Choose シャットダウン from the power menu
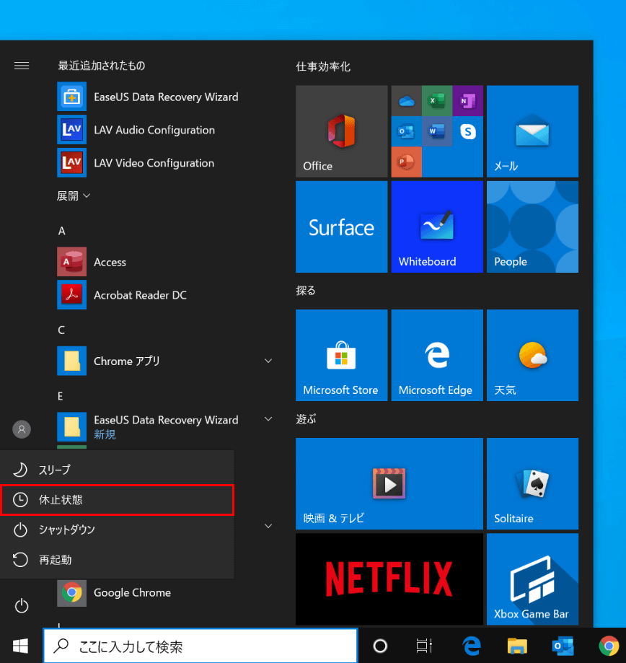The height and width of the screenshot is (663, 626). click(117, 530)
